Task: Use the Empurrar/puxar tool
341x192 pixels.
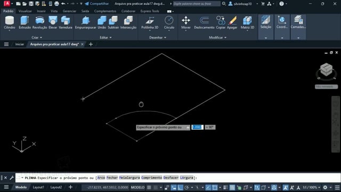Action: (85, 22)
